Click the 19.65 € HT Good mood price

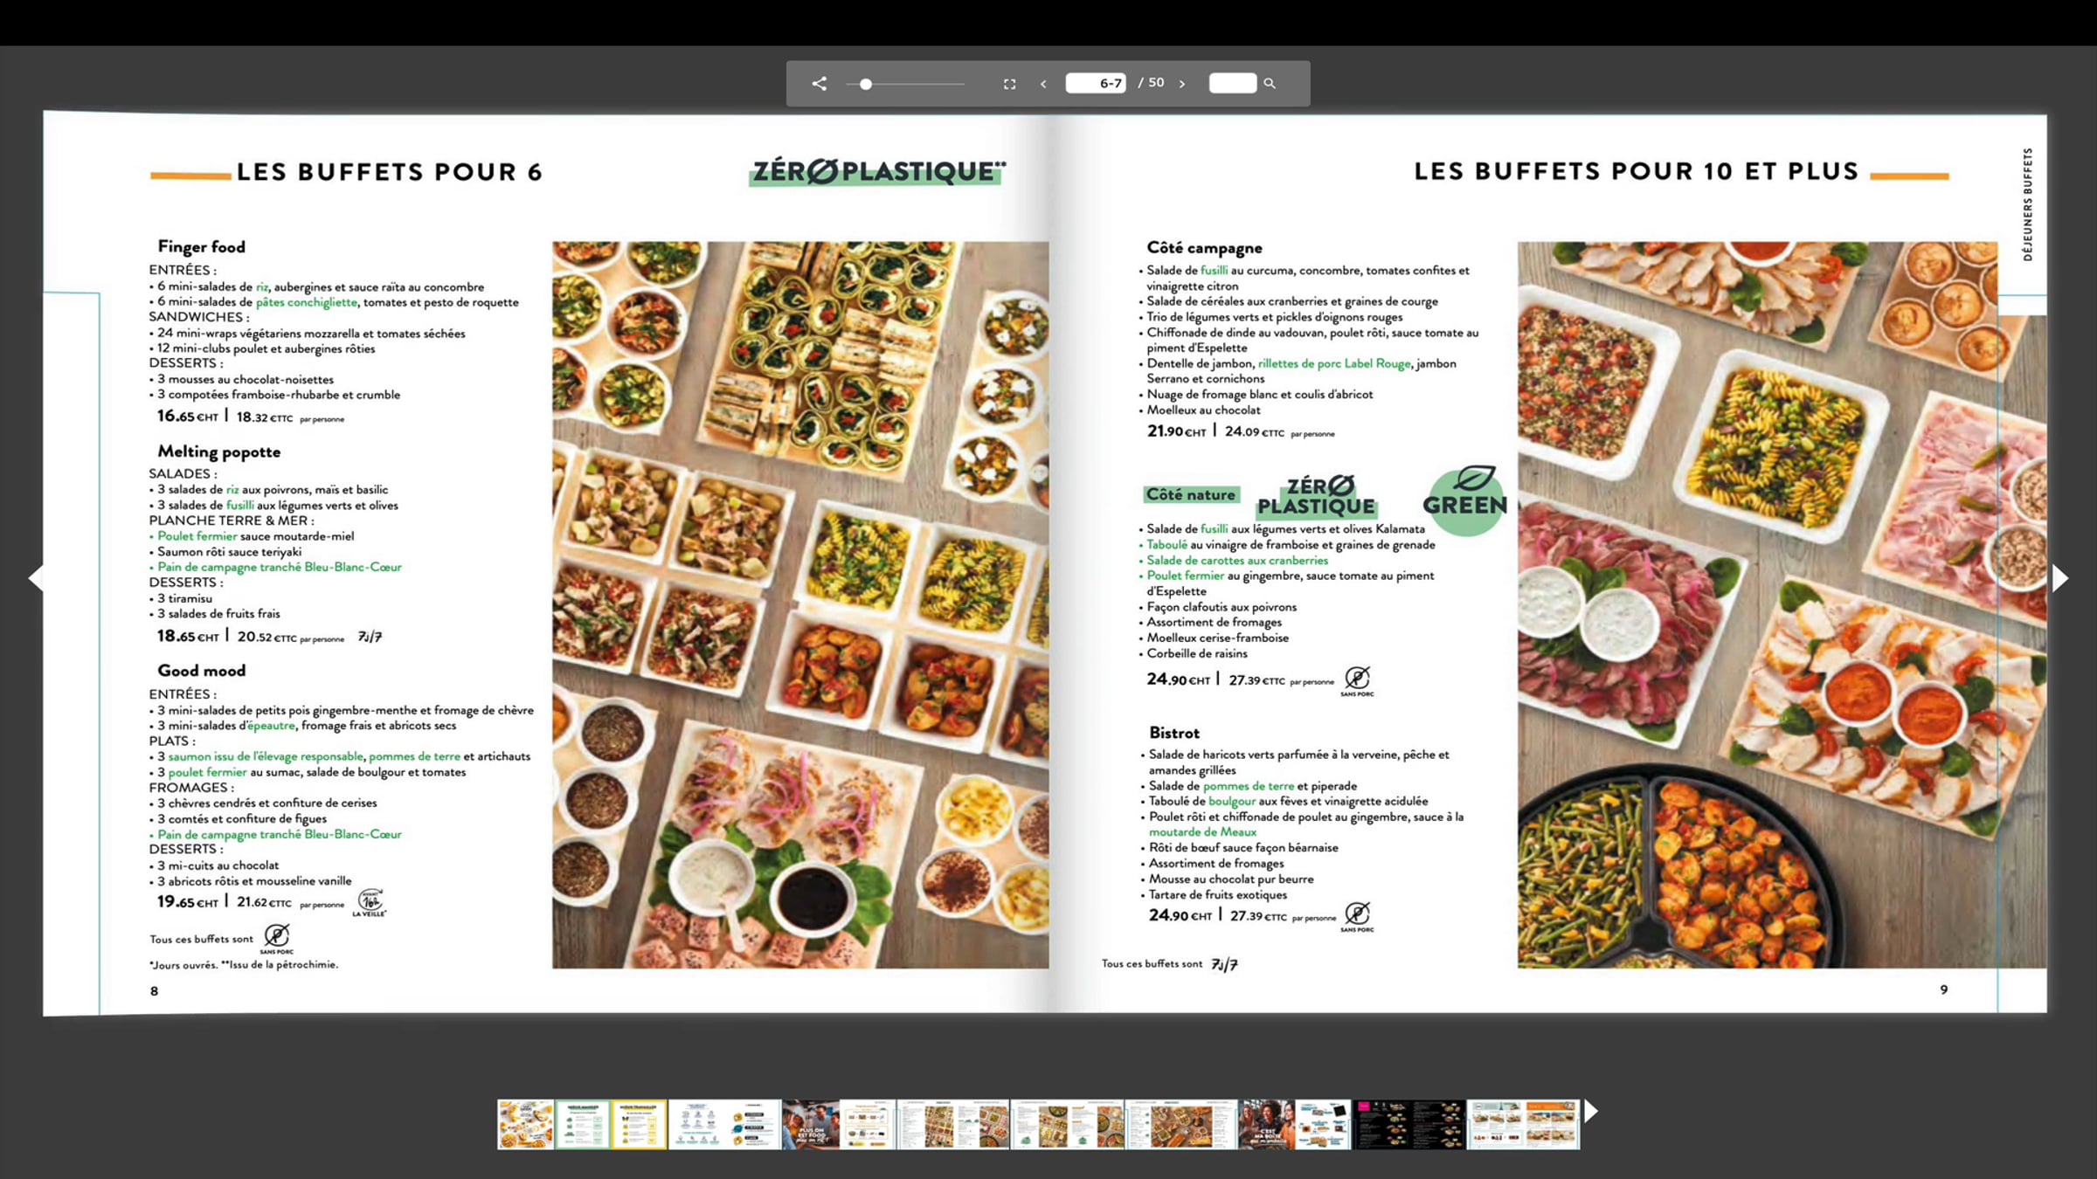188,902
